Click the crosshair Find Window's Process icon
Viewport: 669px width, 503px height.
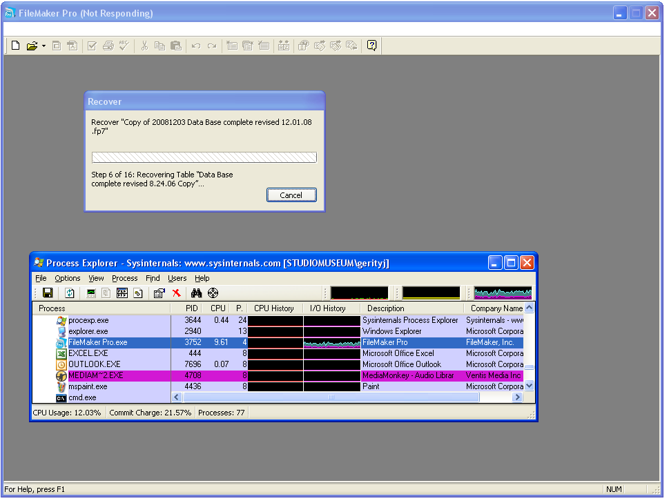tap(213, 293)
